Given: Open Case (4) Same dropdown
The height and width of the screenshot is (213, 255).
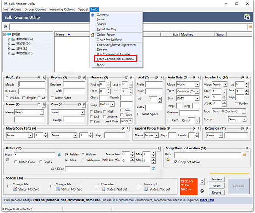Looking at the screenshot, I should [x=83, y=112].
